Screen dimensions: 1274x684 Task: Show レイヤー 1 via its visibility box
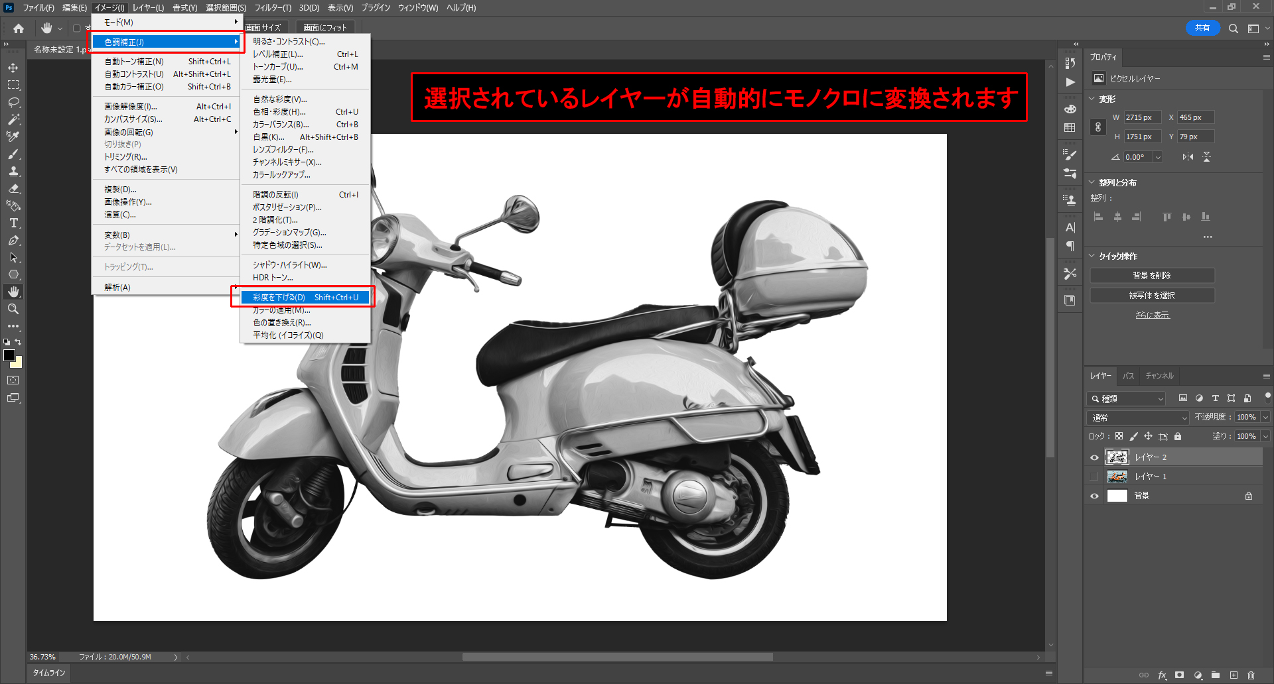[x=1094, y=477]
